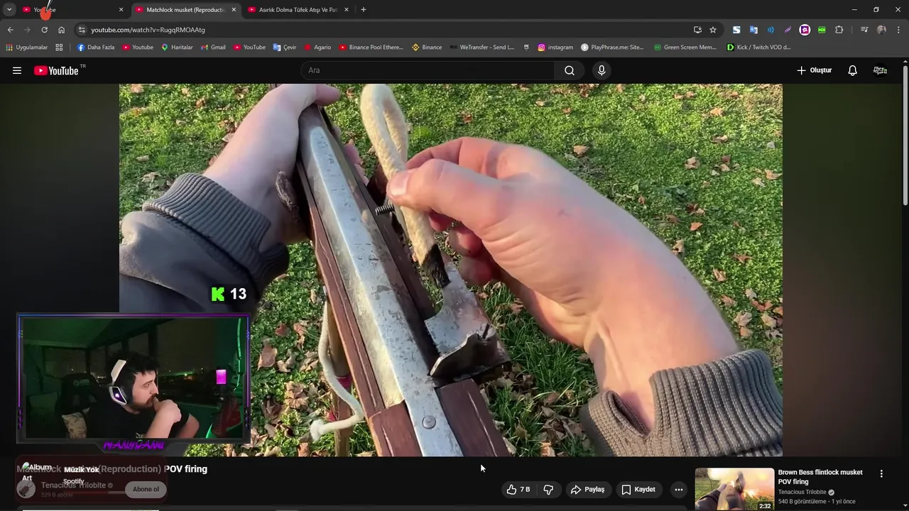Click the video player area
This screenshot has width=909, height=511.
tap(450, 270)
